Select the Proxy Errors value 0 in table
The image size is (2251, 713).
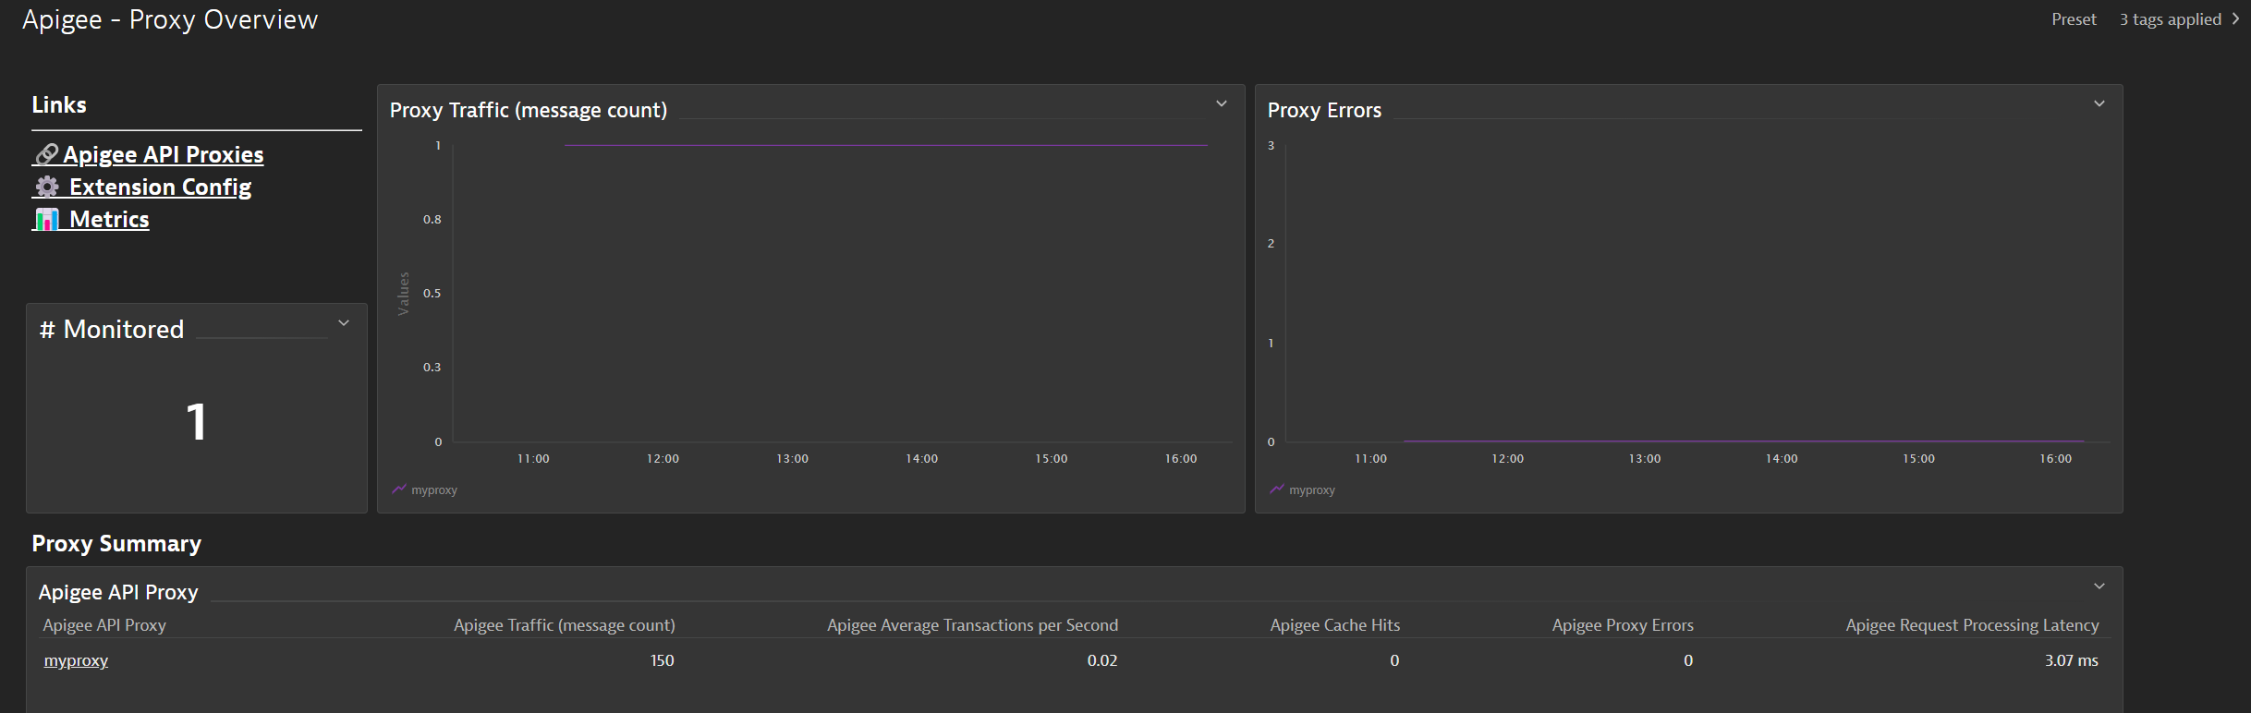click(x=1688, y=660)
